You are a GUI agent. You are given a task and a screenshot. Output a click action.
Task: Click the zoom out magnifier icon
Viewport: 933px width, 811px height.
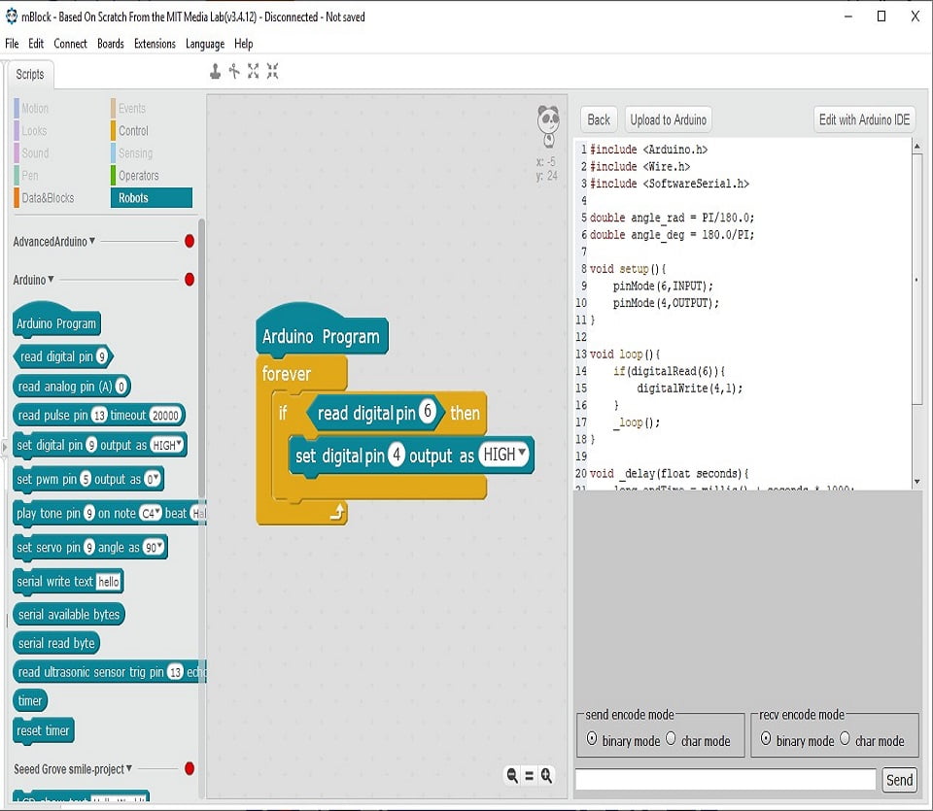click(x=512, y=775)
